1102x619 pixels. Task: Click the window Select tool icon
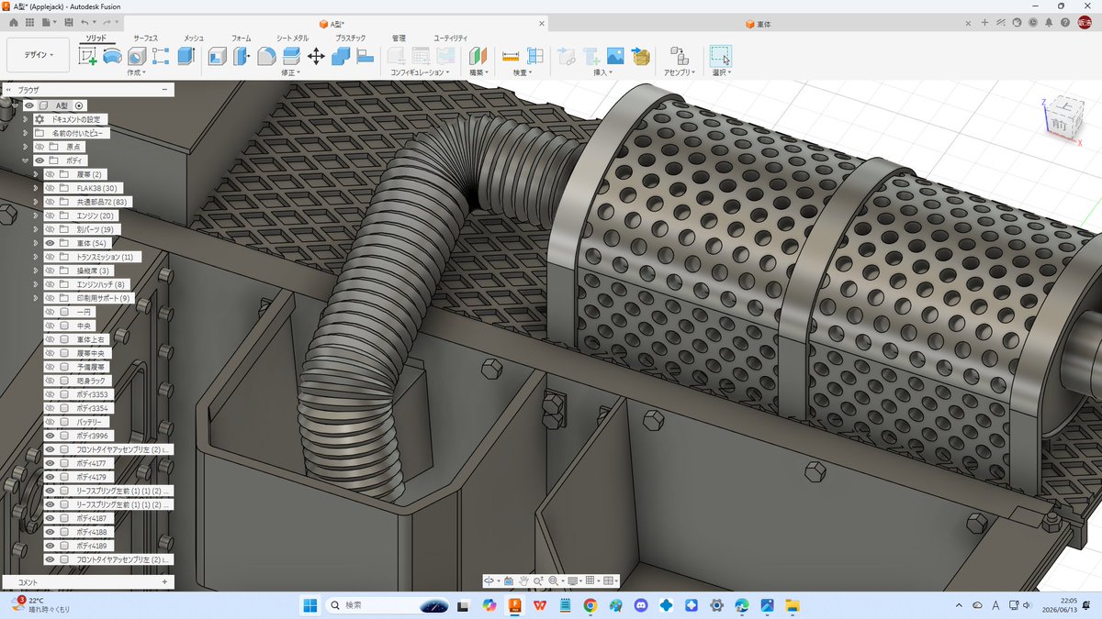[721, 56]
